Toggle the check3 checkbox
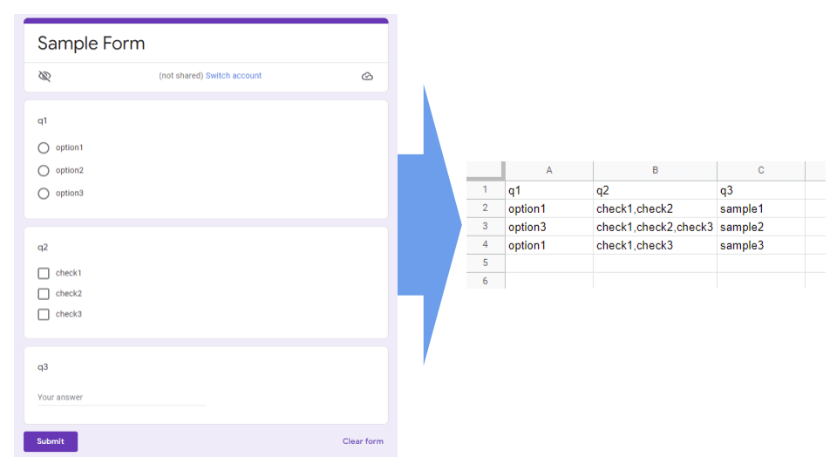The height and width of the screenshot is (471, 837). pyautogui.click(x=44, y=314)
